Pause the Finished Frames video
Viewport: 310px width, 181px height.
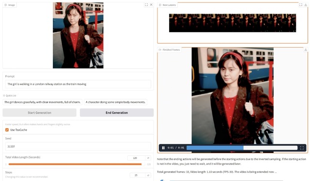tap(163, 148)
